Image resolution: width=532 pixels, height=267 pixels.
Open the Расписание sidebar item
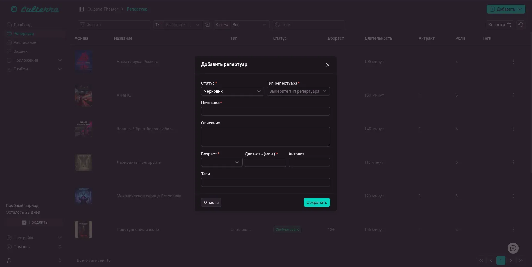(x=35, y=42)
